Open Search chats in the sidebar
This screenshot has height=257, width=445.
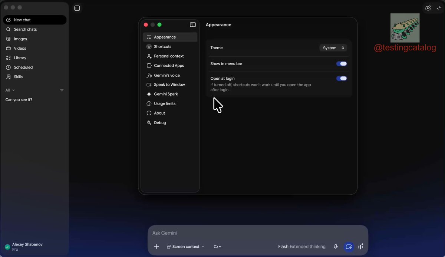35,29
